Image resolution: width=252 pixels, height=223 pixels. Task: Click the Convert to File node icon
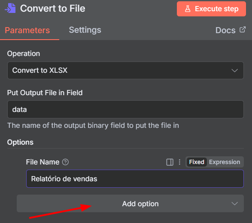(x=10, y=8)
